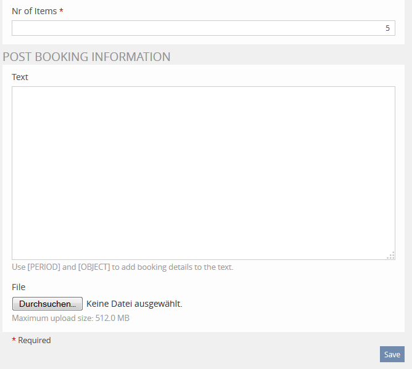Image resolution: width=412 pixels, height=369 pixels.
Task: Select the 'Nr of Items' label
Action: pyautogui.click(x=35, y=11)
